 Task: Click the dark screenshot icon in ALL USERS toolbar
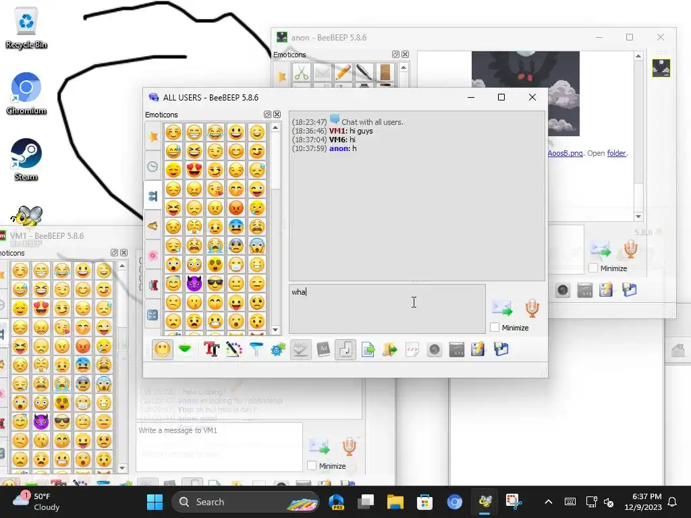457,349
